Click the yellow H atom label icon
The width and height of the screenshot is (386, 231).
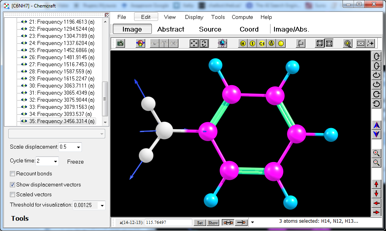pos(243,43)
